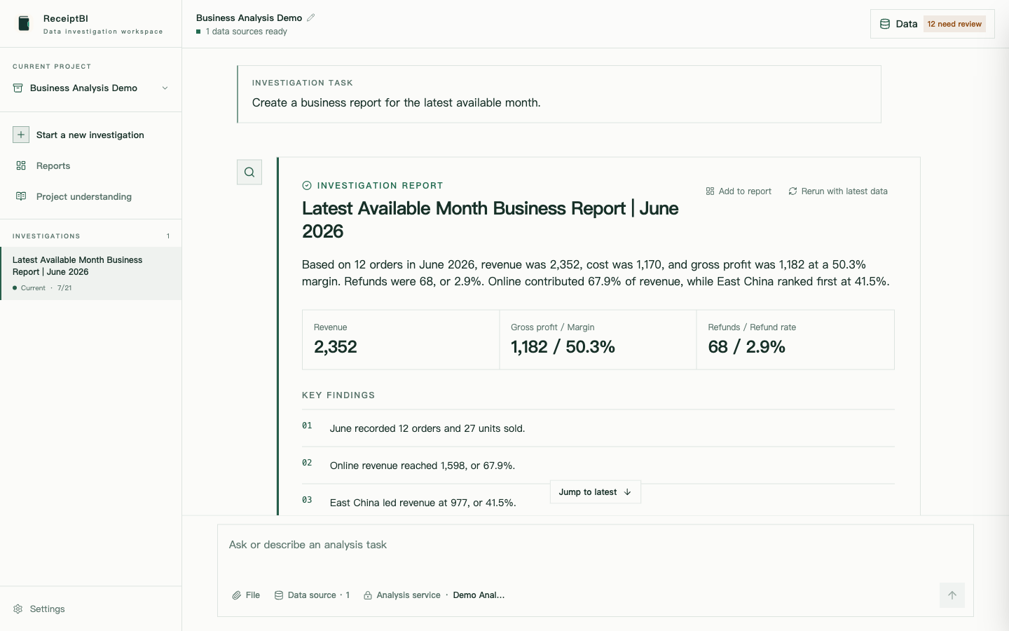Click finding 02 about Online revenue
The image size is (1009, 631).
[598, 466]
